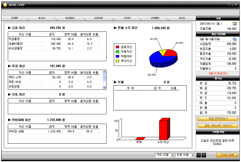
Task: Open the 다이어리 tab
Action: [x=99, y=18]
